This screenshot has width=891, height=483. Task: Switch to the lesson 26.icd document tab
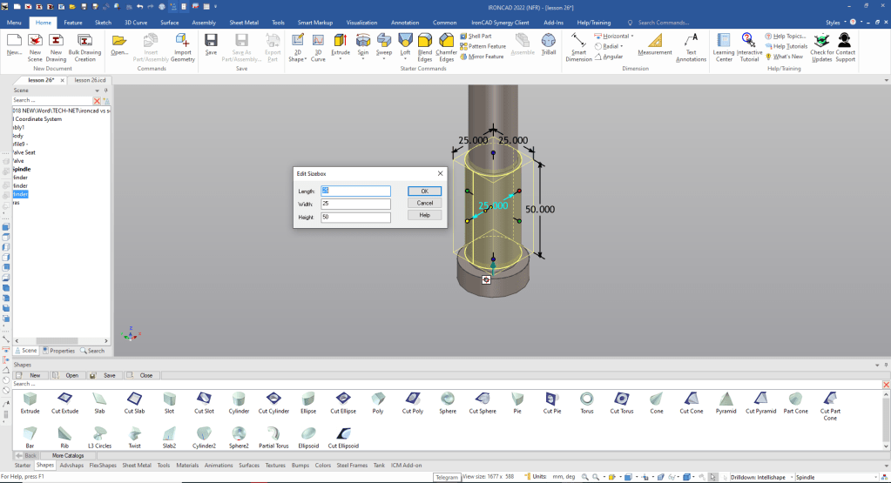[x=91, y=79]
